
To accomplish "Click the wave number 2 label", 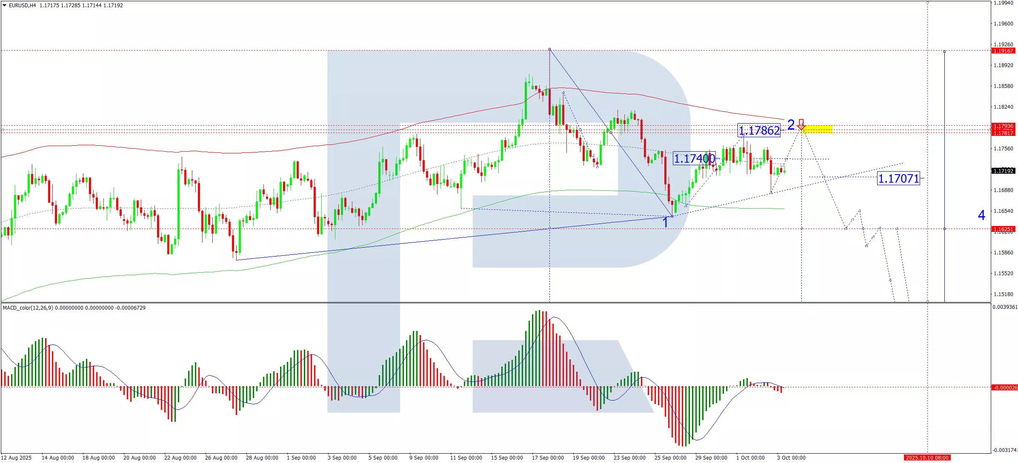I will [x=791, y=124].
